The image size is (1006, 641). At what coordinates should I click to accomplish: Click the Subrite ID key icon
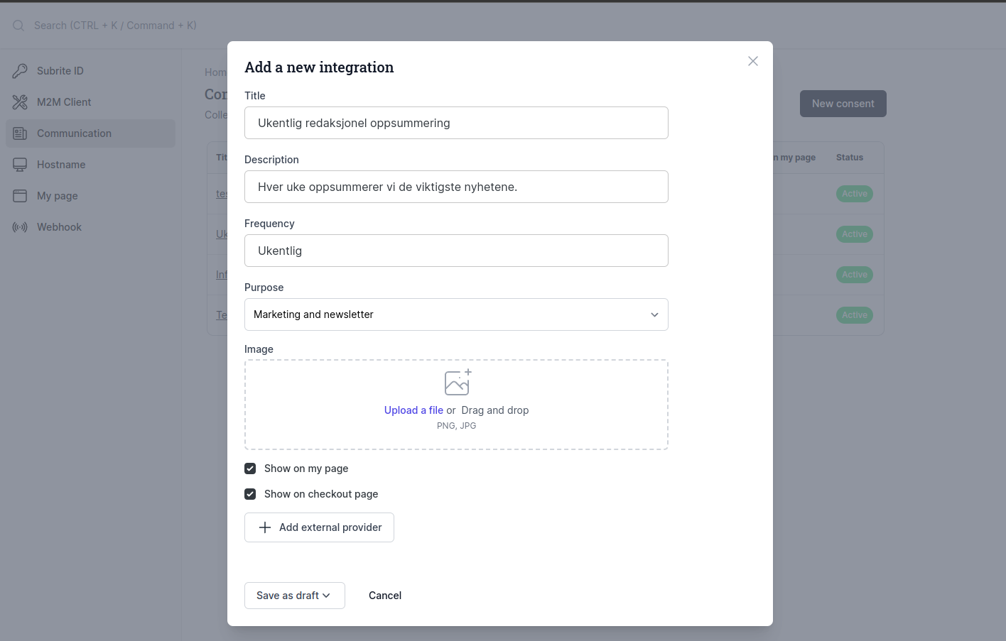click(x=20, y=71)
